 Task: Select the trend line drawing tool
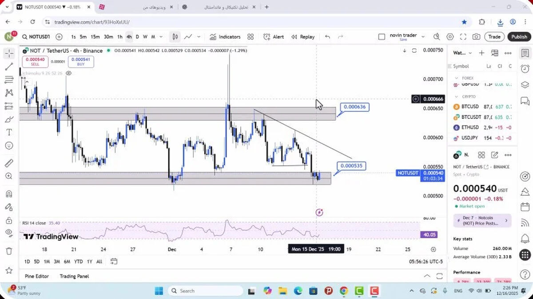[9, 67]
